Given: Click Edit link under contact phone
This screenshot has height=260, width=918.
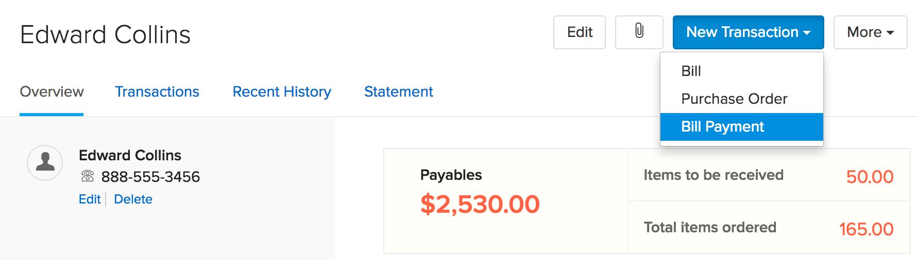Looking at the screenshot, I should point(90,199).
